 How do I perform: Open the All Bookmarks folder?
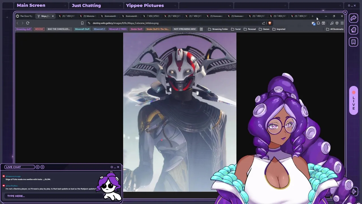[x=335, y=29]
